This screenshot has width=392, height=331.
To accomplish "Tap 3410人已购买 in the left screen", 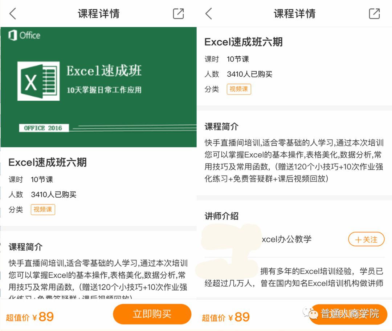I will tap(53, 194).
